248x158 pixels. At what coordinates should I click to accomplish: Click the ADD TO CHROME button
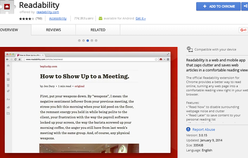coord(218,7)
